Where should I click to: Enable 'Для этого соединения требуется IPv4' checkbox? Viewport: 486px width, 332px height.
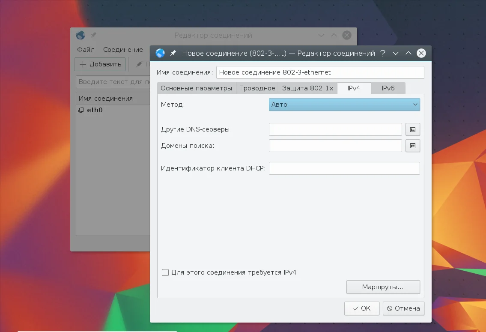click(x=165, y=272)
